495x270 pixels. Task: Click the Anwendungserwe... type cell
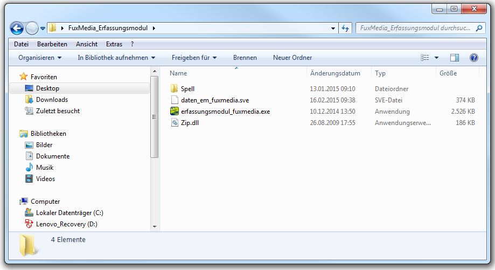pyautogui.click(x=403, y=123)
